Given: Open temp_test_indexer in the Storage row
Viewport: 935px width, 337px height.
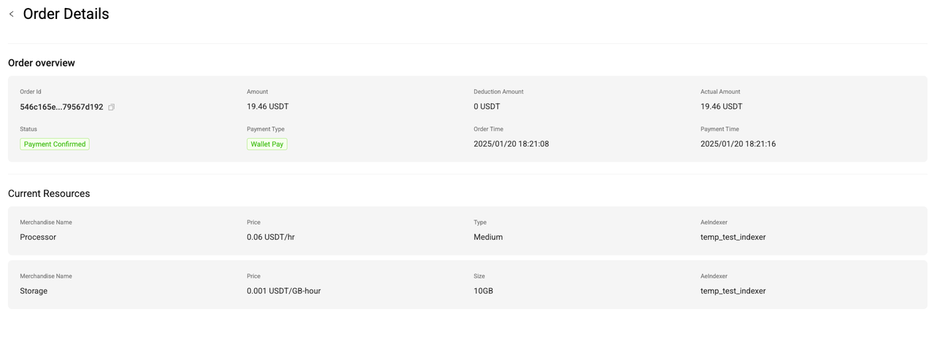Looking at the screenshot, I should pos(733,291).
